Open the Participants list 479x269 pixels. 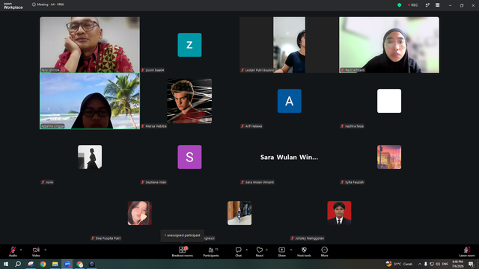[211, 252]
